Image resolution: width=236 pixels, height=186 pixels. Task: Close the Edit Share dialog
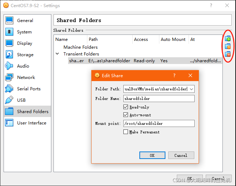[x=190, y=75]
